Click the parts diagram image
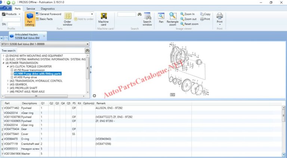This screenshot has height=158, width=287. [x=189, y=70]
